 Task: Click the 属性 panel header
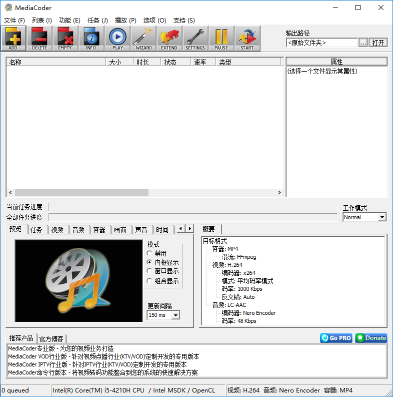(336, 62)
